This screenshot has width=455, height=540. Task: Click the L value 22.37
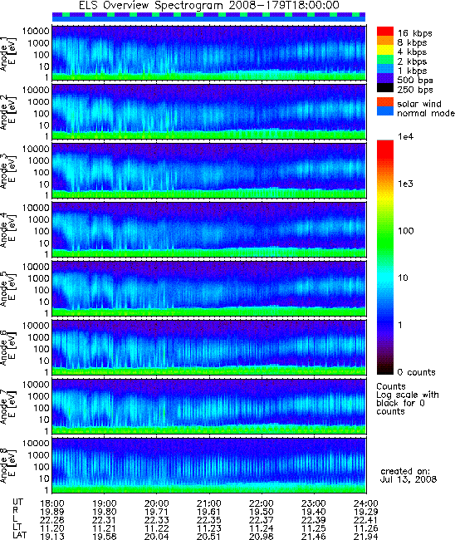[x=262, y=520]
